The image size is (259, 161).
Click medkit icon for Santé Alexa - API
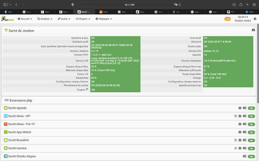click(x=240, y=116)
